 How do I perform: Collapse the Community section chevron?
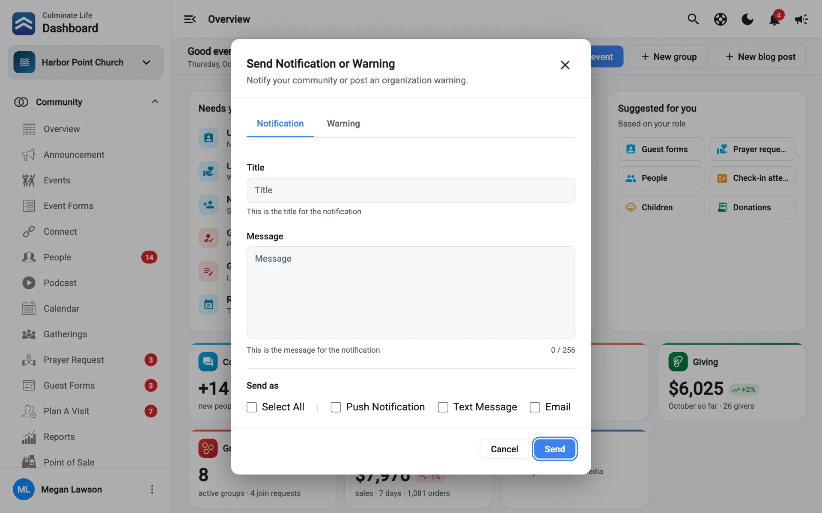[x=155, y=102]
